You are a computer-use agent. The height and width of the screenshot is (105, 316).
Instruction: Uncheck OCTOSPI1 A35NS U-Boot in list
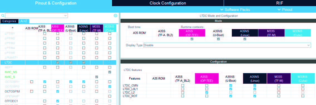[x=70, y=82]
